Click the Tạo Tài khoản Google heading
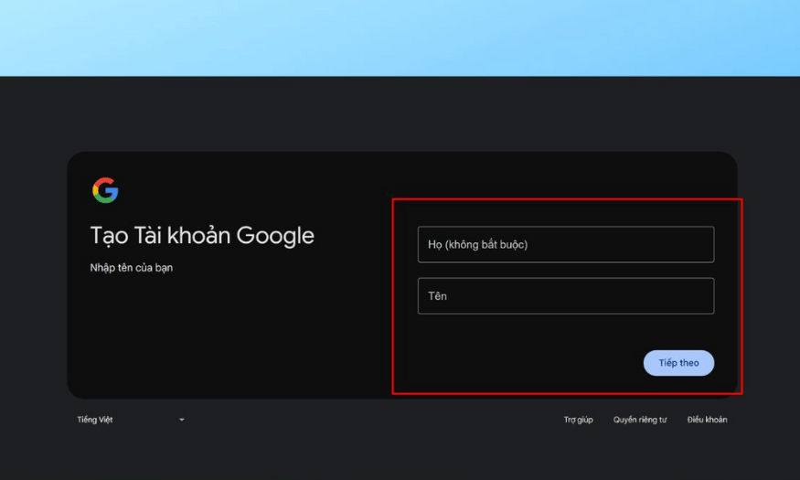Viewport: 800px width, 480px height. coord(202,236)
